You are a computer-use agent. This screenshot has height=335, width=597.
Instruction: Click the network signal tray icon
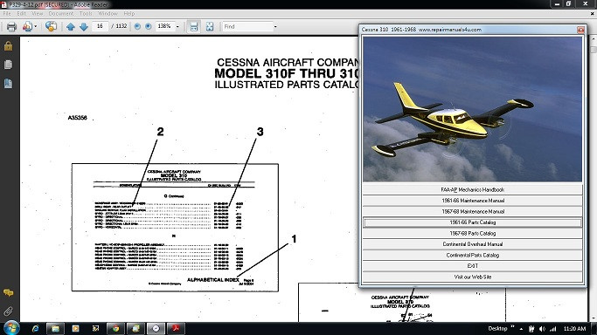pyautogui.click(x=552, y=329)
